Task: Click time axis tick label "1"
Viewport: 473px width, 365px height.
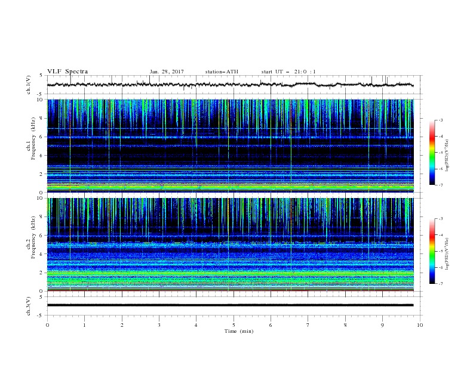Action: click(84, 325)
